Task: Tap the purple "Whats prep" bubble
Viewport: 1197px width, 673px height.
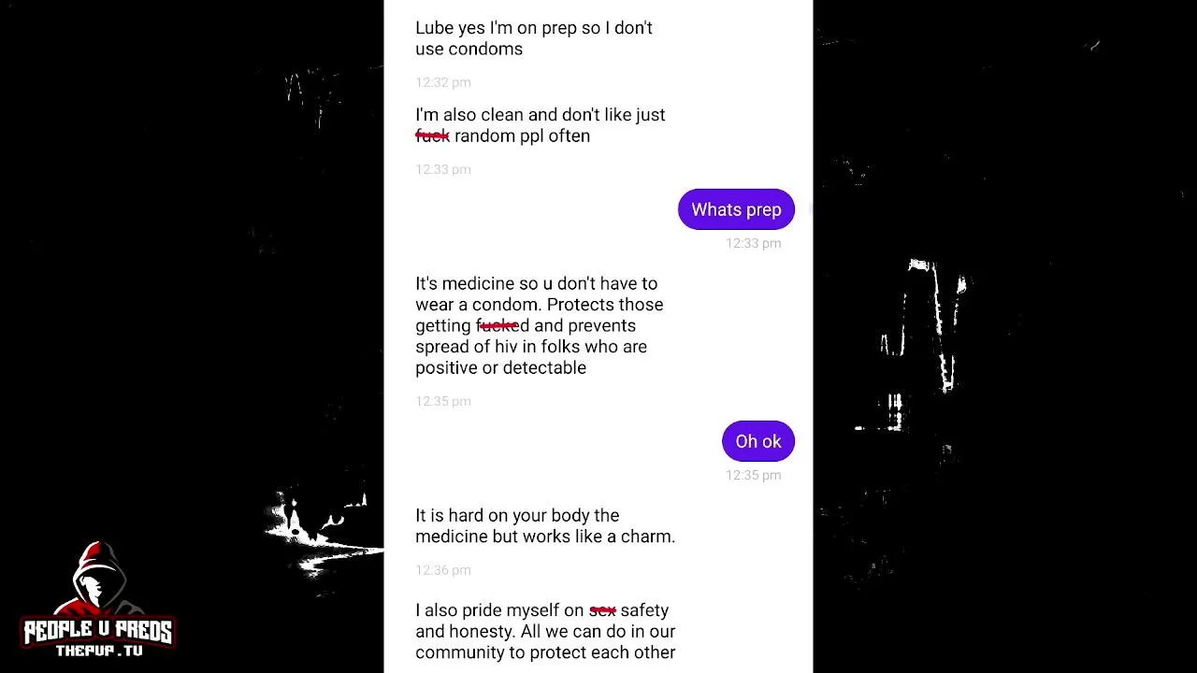Action: click(736, 209)
